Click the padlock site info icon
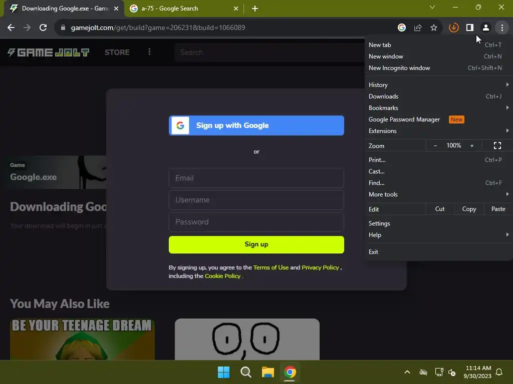This screenshot has height=384, width=513. pyautogui.click(x=63, y=27)
